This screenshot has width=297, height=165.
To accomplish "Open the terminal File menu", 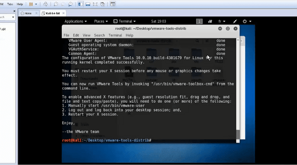I will click(x=66, y=35).
